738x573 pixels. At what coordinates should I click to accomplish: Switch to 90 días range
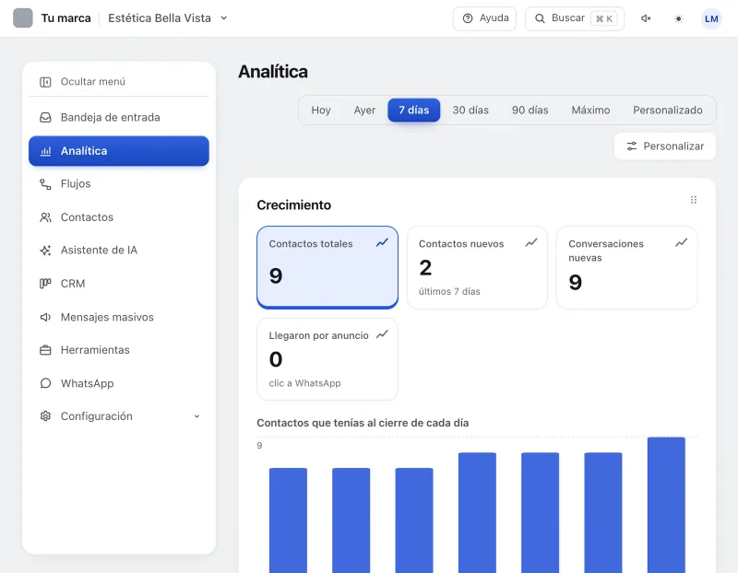click(530, 110)
